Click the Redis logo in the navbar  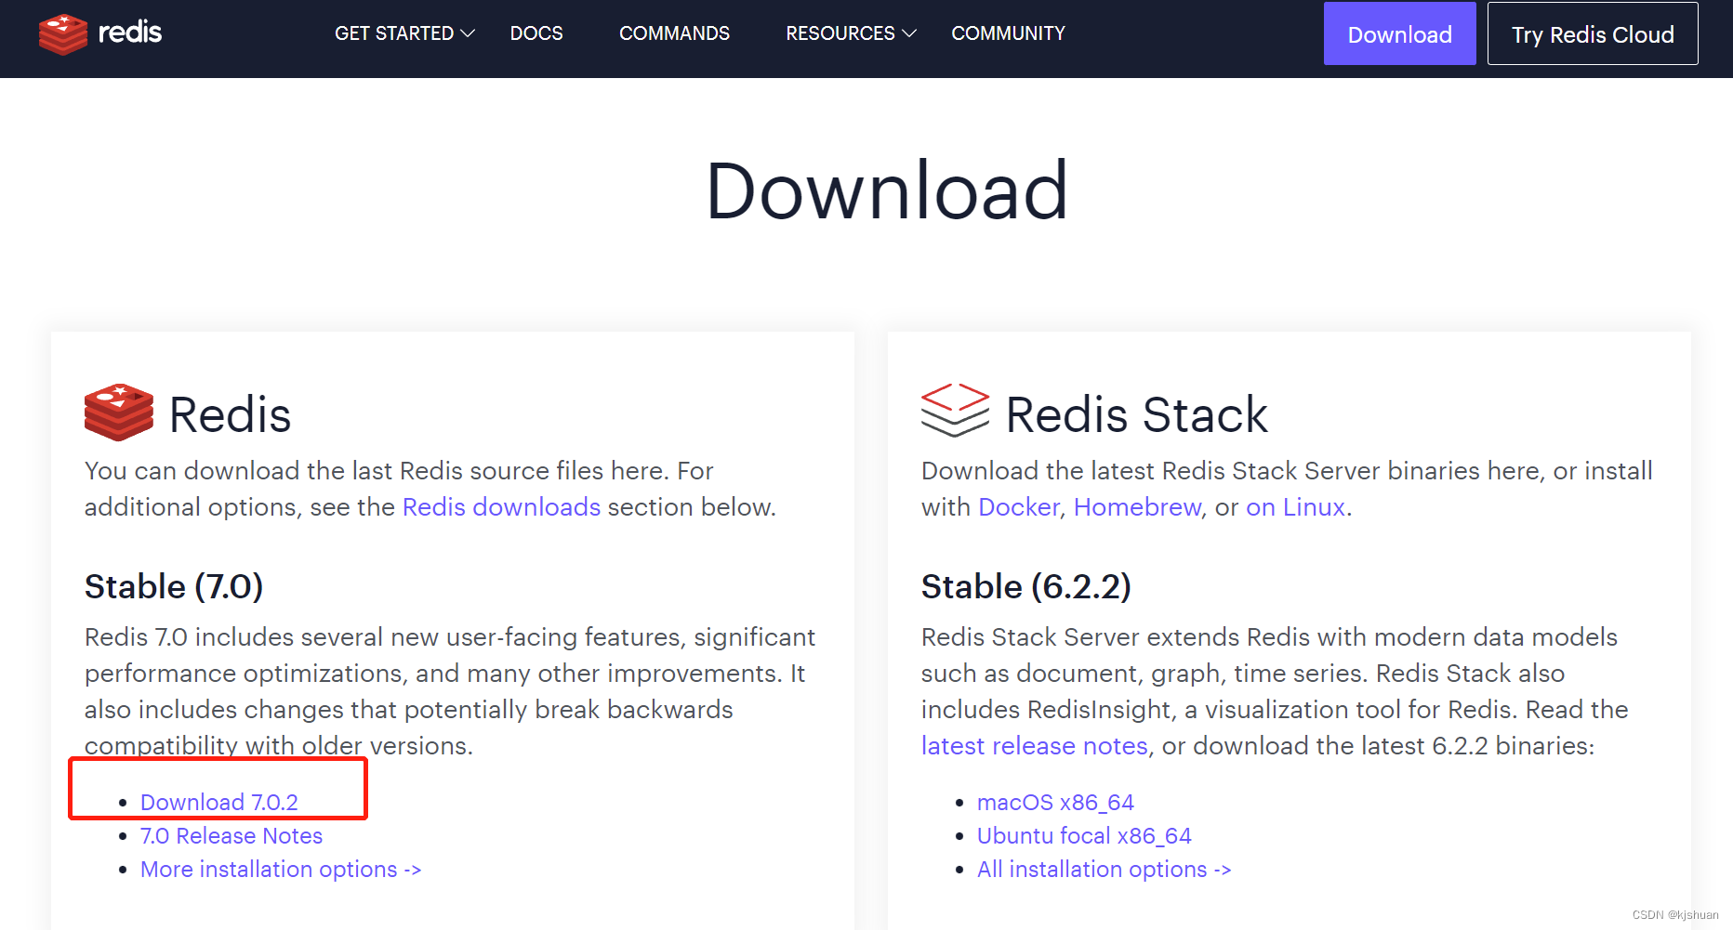coord(100,33)
